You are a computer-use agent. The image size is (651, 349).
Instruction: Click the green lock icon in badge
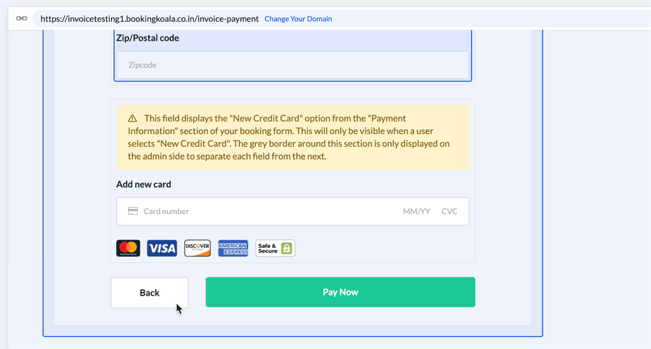click(286, 248)
